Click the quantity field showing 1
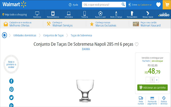This screenshot has width=171, height=107. 152,80
